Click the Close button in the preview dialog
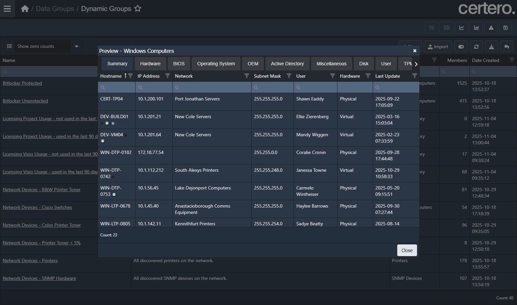The width and height of the screenshot is (517, 305). point(407,250)
